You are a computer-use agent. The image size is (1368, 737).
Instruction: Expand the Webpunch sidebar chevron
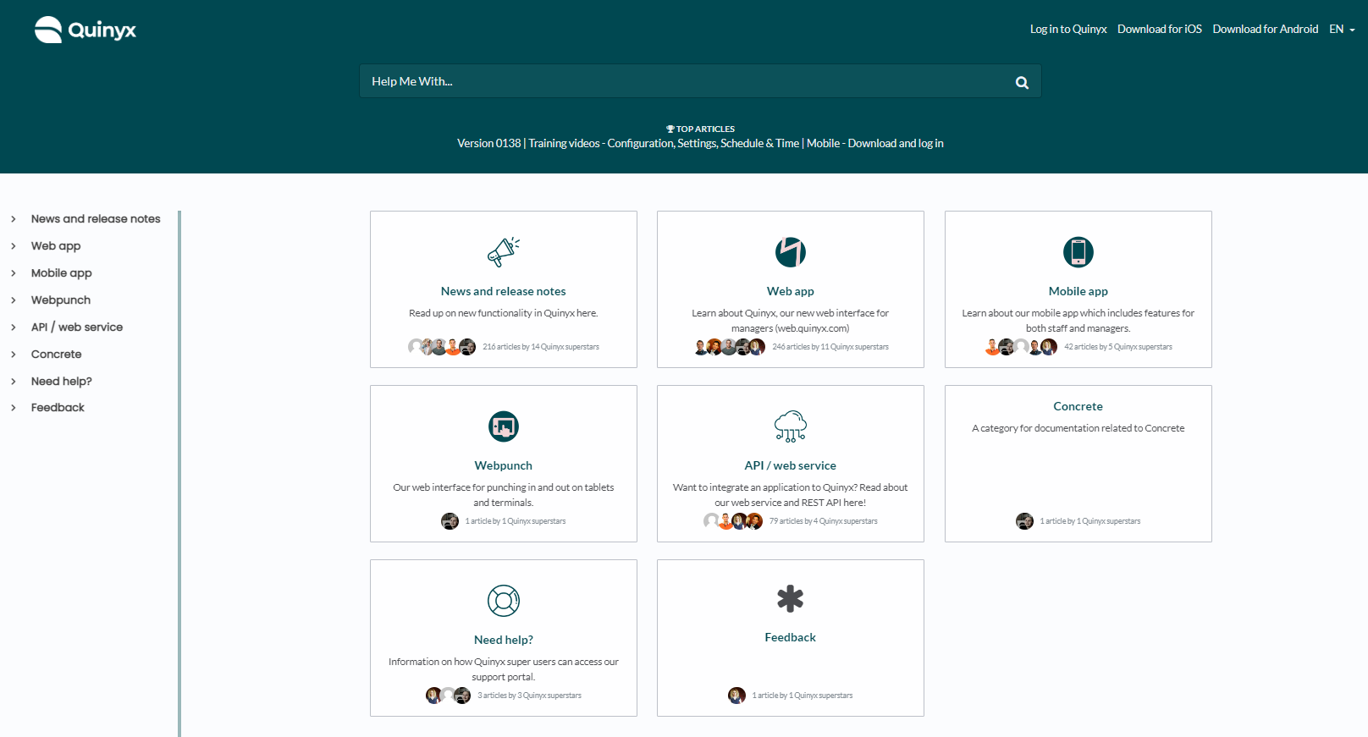tap(14, 300)
